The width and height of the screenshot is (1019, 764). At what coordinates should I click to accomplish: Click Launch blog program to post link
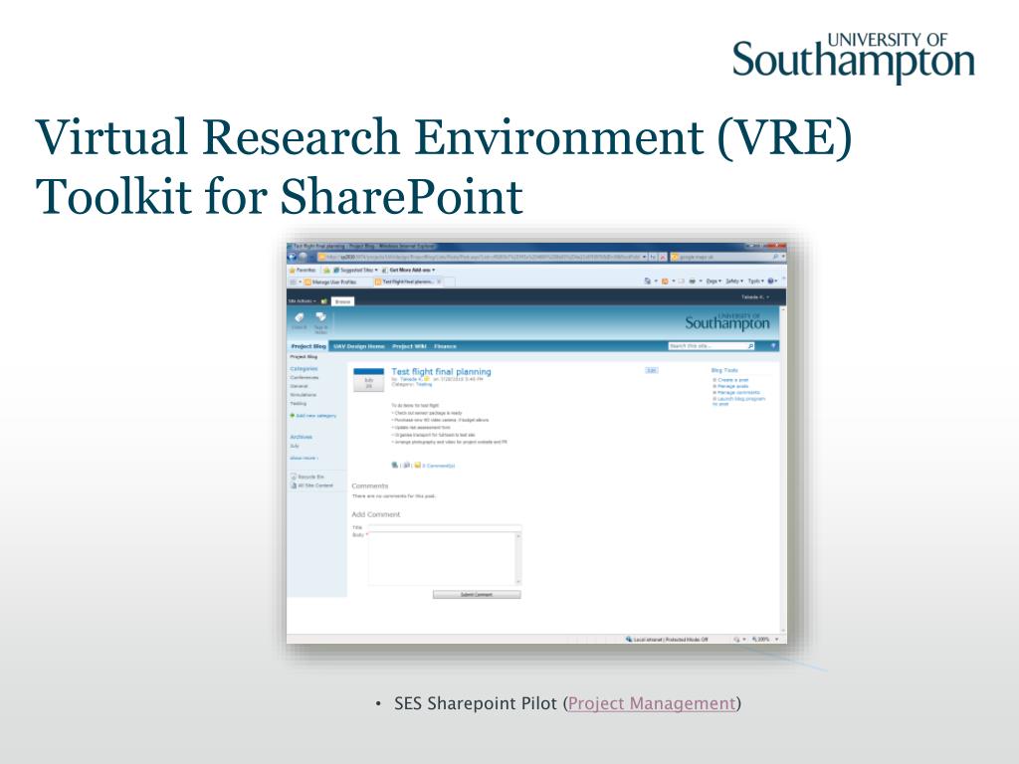[x=740, y=401]
